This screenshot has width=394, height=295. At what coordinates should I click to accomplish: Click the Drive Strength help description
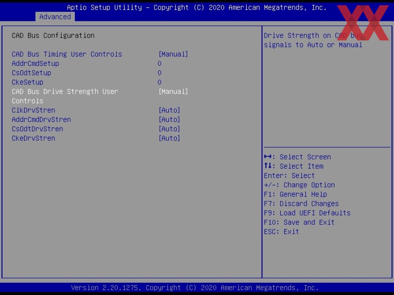pos(313,40)
